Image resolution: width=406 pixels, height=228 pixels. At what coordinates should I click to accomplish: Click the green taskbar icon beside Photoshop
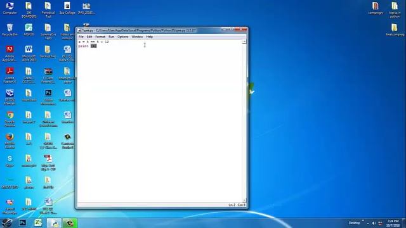[x=38, y=223]
